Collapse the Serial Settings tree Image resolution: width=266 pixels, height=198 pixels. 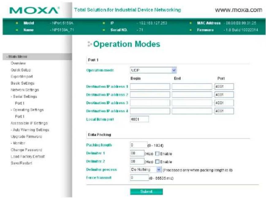(24, 96)
